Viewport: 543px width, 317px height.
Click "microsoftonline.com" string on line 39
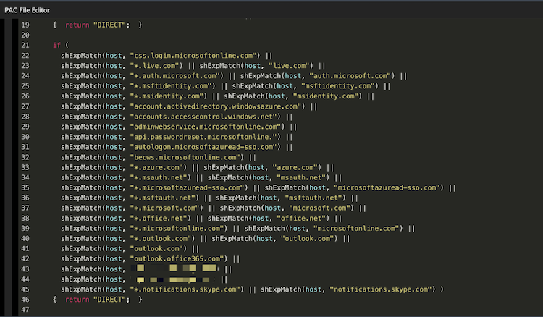coord(358,229)
